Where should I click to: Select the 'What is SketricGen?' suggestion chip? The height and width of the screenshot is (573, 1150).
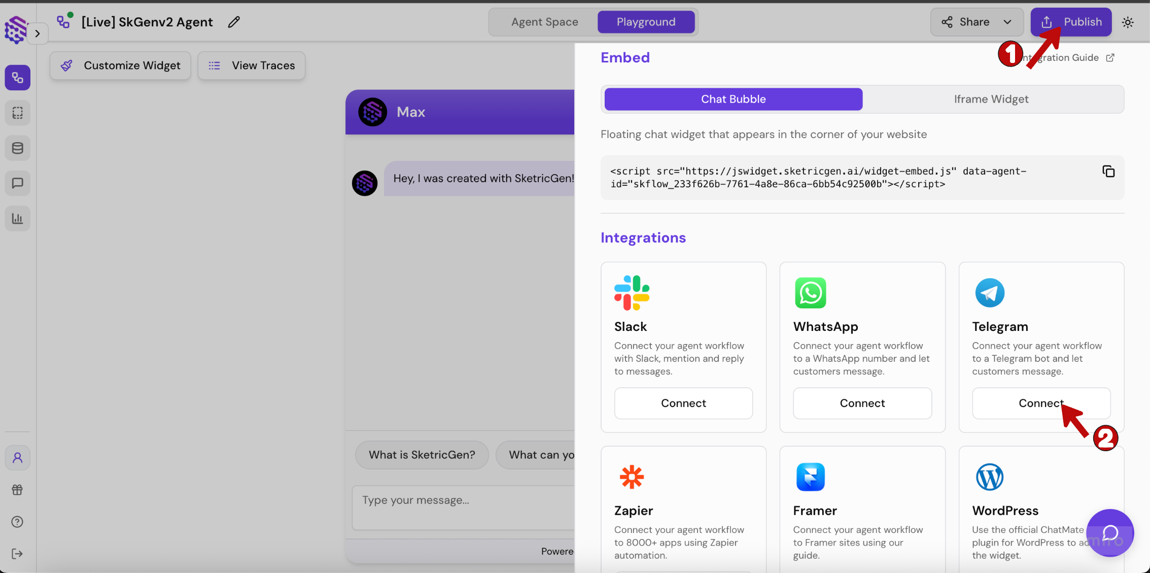(x=422, y=455)
